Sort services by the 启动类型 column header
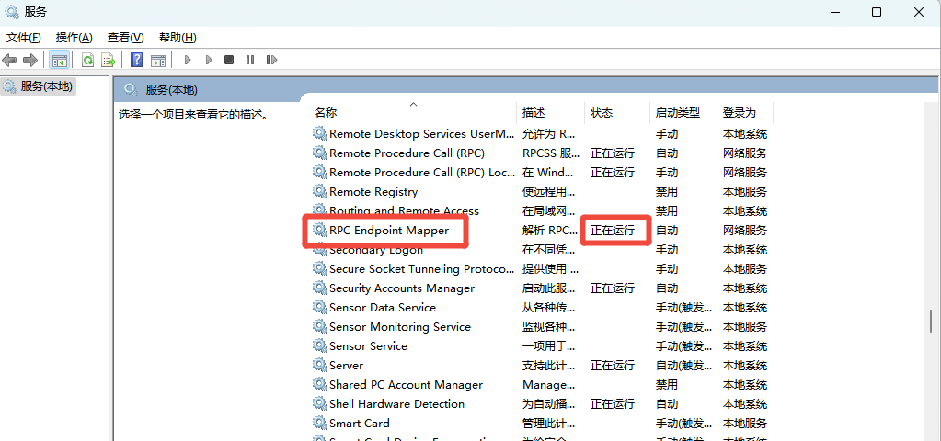Image resolution: width=941 pixels, height=441 pixels. coord(677,113)
